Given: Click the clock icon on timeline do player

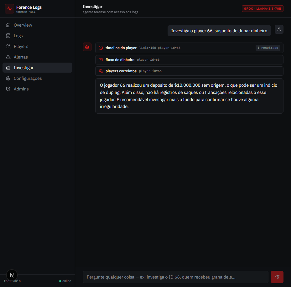Looking at the screenshot, I should tap(101, 48).
